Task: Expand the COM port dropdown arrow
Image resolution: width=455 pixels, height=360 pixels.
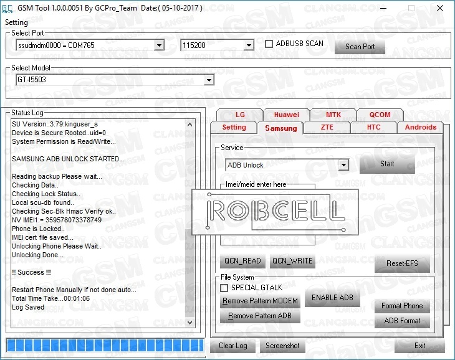Action: coord(159,45)
